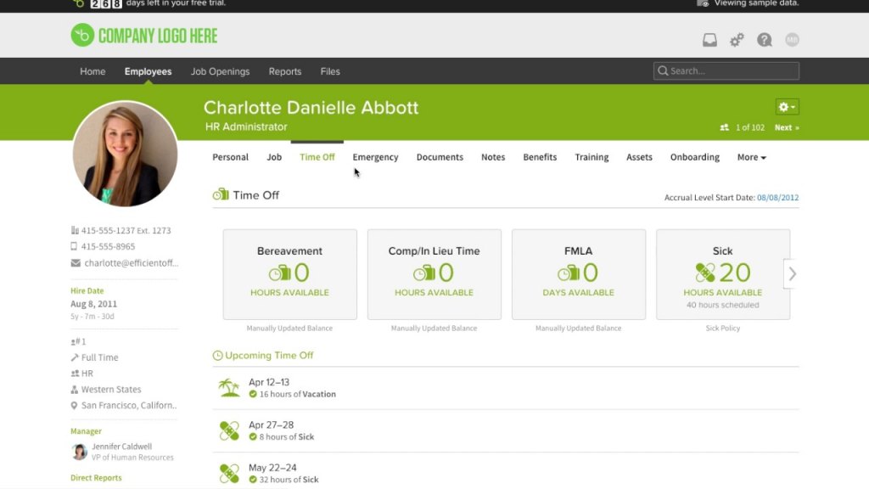The height and width of the screenshot is (489, 869).
Task: Click Charlotte's profile photo thumbnail
Action: (x=125, y=154)
